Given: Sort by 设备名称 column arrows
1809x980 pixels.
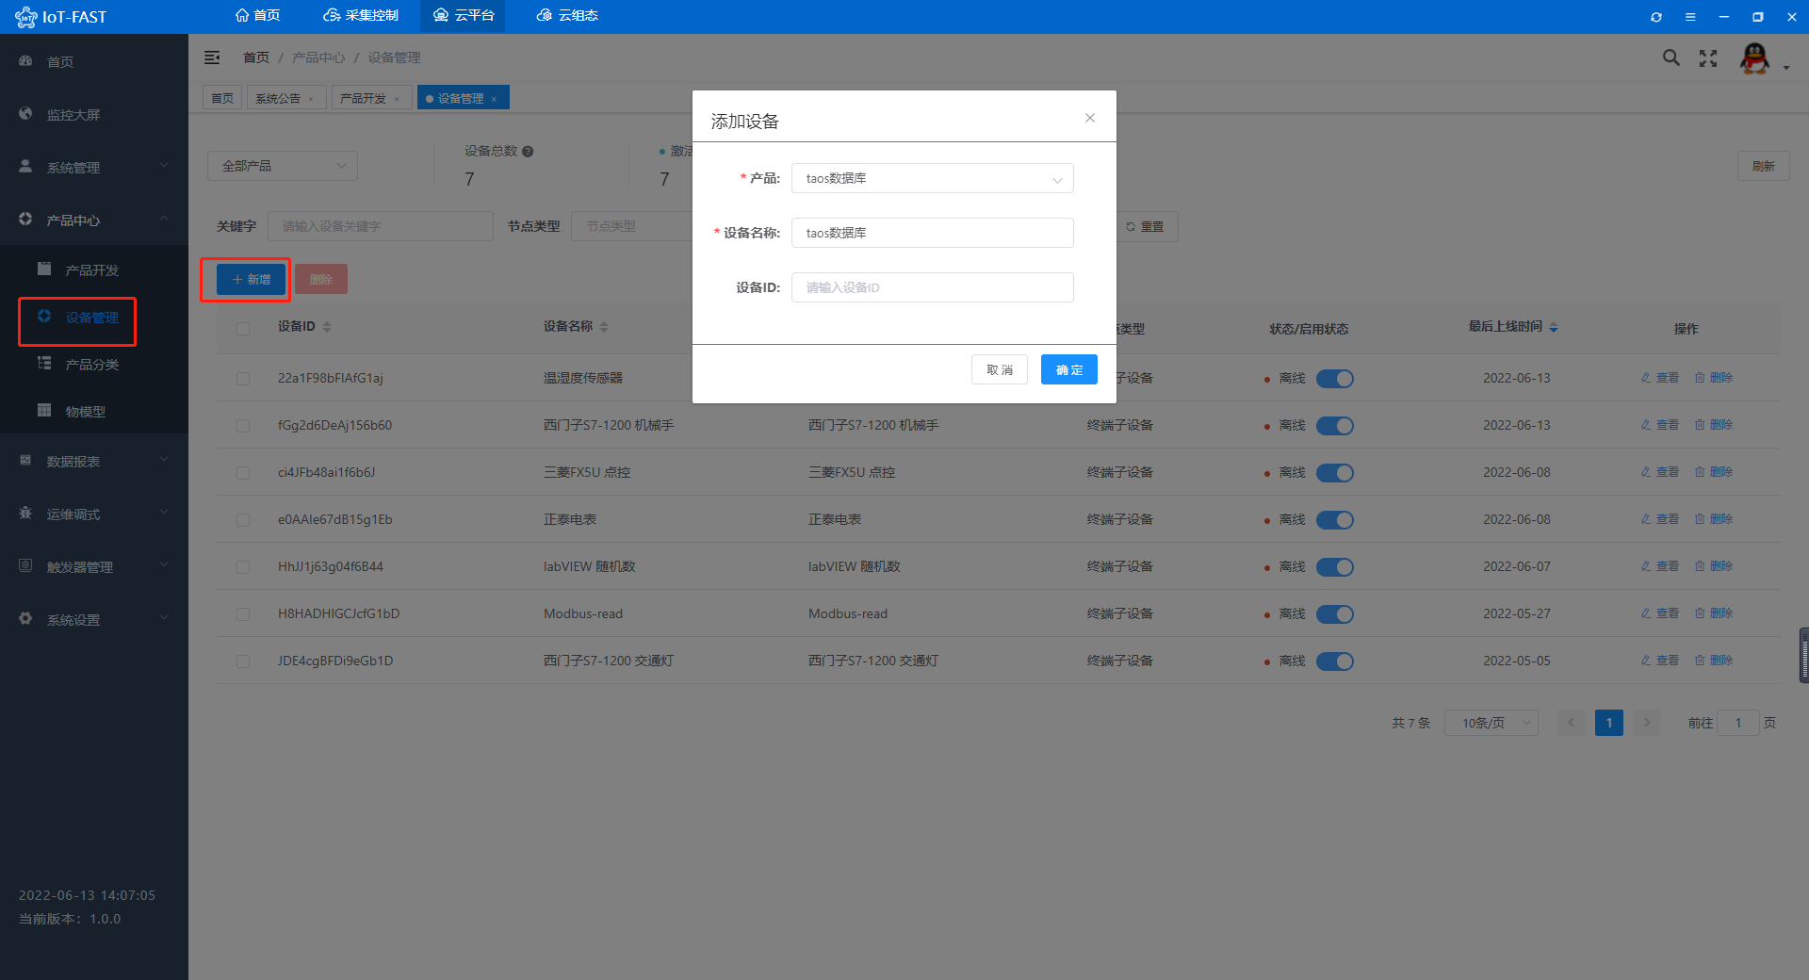Looking at the screenshot, I should (604, 327).
